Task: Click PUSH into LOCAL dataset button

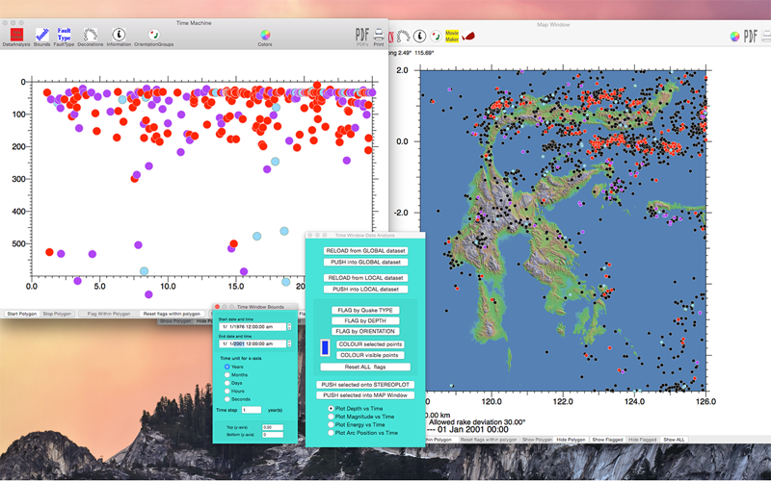Action: point(365,290)
